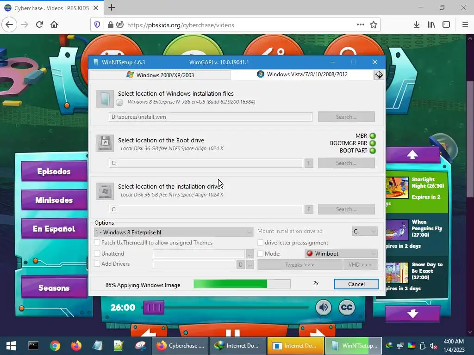Click the MBR green status light
The height and width of the screenshot is (355, 474).
coord(373,136)
